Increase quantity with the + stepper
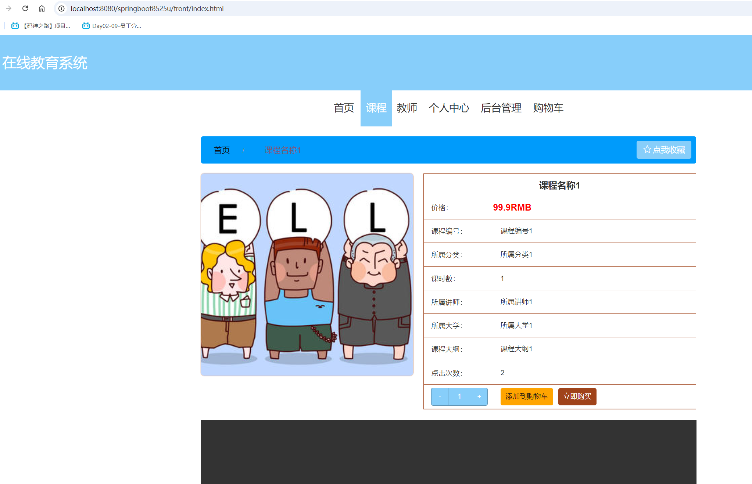 [479, 397]
